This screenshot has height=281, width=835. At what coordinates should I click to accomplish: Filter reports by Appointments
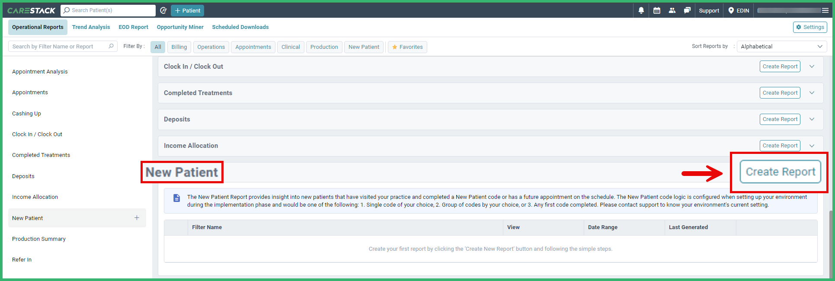pos(253,47)
